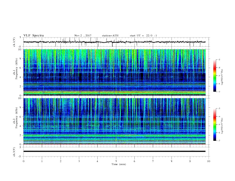Click the lower log(PSD)(V²/Hz) colorbar label
Screen dimensions: 235x181
tap(222, 126)
